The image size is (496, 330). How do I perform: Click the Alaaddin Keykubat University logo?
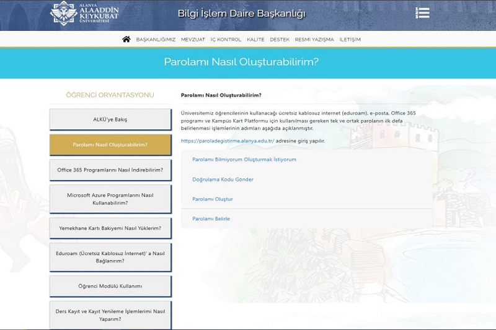(x=84, y=13)
